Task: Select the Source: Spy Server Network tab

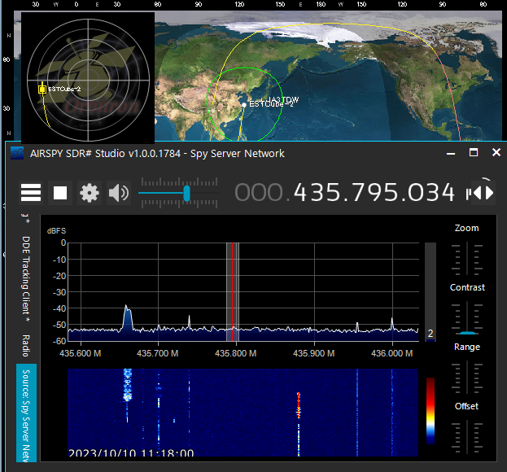Action: tap(26, 413)
